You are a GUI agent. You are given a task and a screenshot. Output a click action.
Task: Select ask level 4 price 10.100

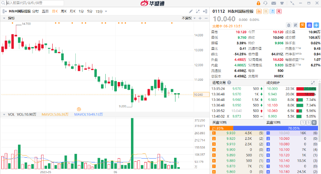tap(284, 150)
